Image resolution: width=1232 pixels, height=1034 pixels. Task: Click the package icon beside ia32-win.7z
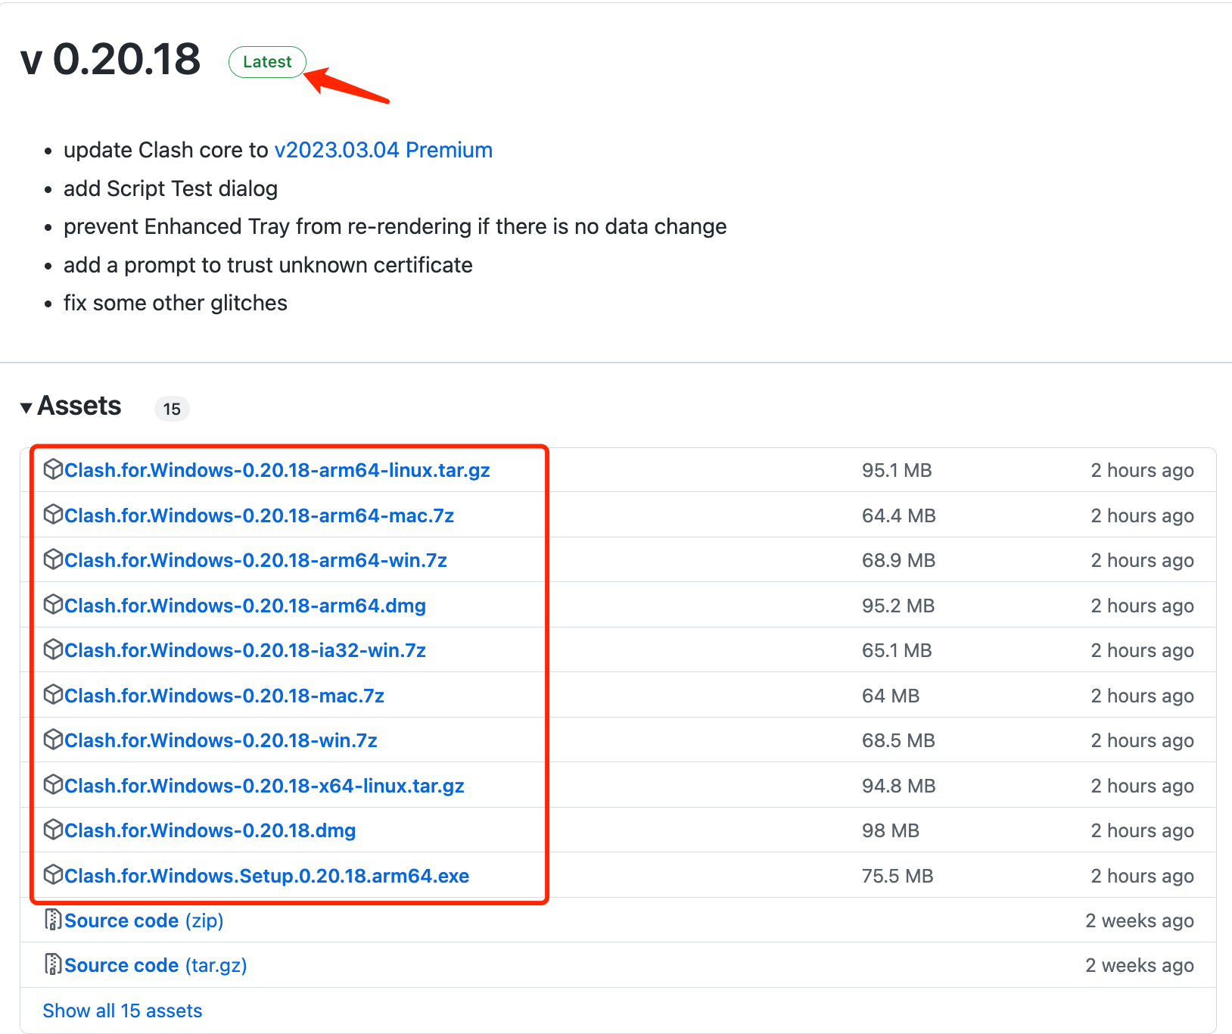(53, 649)
